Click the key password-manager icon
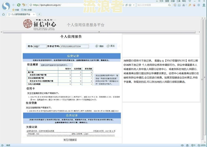This screenshot has height=147, width=207. coord(190,5)
